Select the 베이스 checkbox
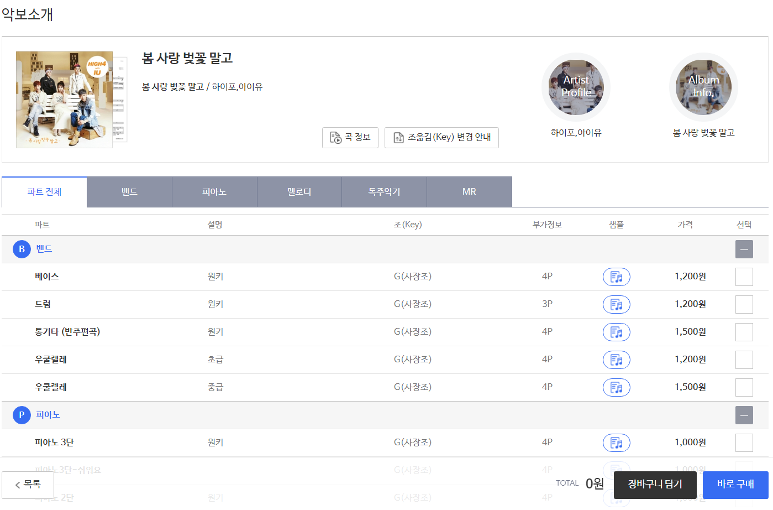The width and height of the screenshot is (773, 510). (744, 277)
